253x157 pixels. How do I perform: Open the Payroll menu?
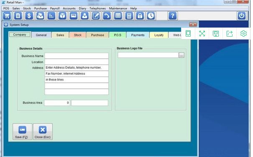(55, 8)
